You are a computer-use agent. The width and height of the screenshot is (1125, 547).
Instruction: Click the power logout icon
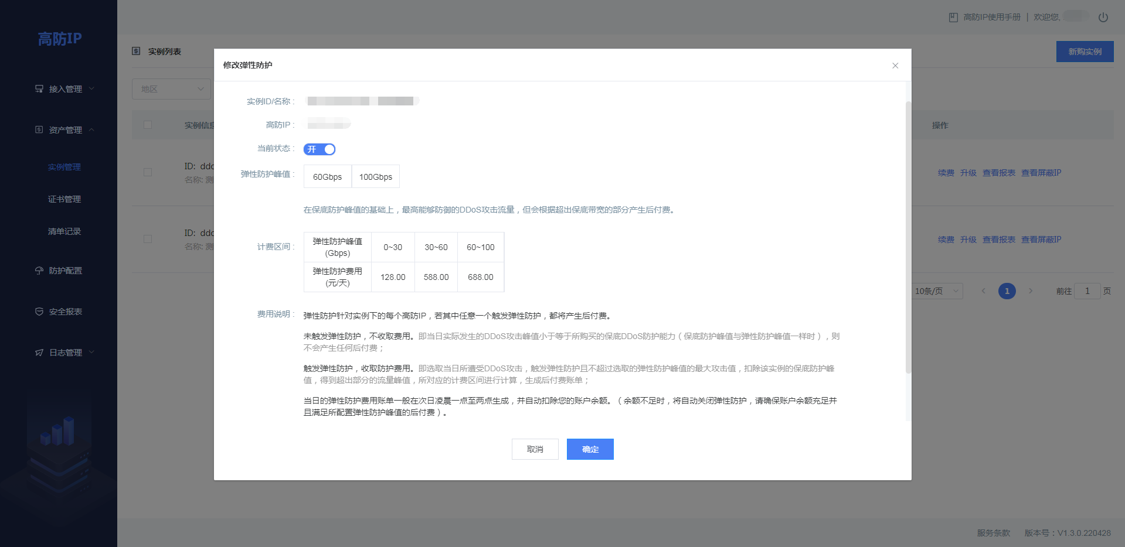coord(1103,18)
